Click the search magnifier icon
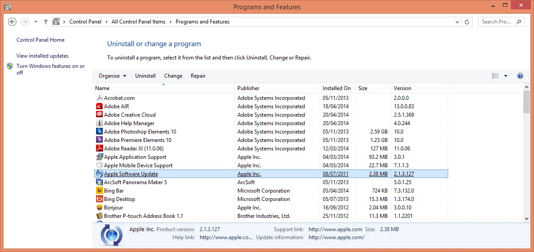The image size is (534, 252). [x=519, y=22]
